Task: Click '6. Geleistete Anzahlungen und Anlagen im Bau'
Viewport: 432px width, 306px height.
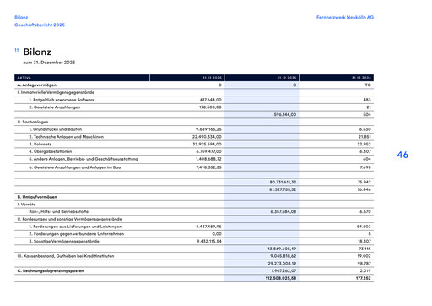Action: [75, 167]
